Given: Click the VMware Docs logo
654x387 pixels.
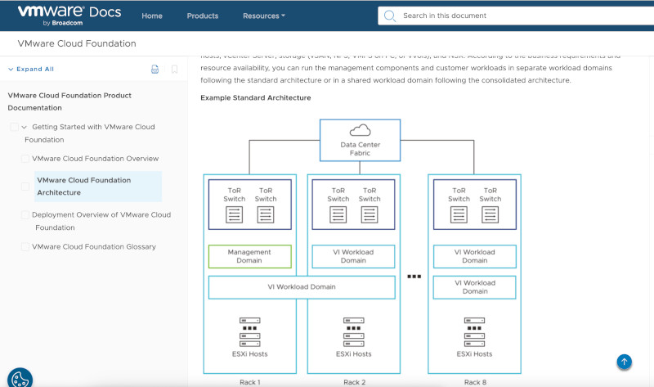Looking at the screenshot, I should [69, 16].
